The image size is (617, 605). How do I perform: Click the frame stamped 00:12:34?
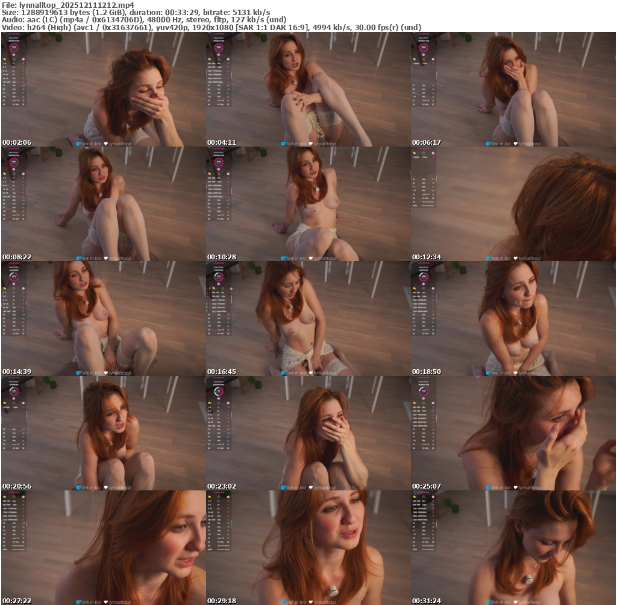(513, 204)
